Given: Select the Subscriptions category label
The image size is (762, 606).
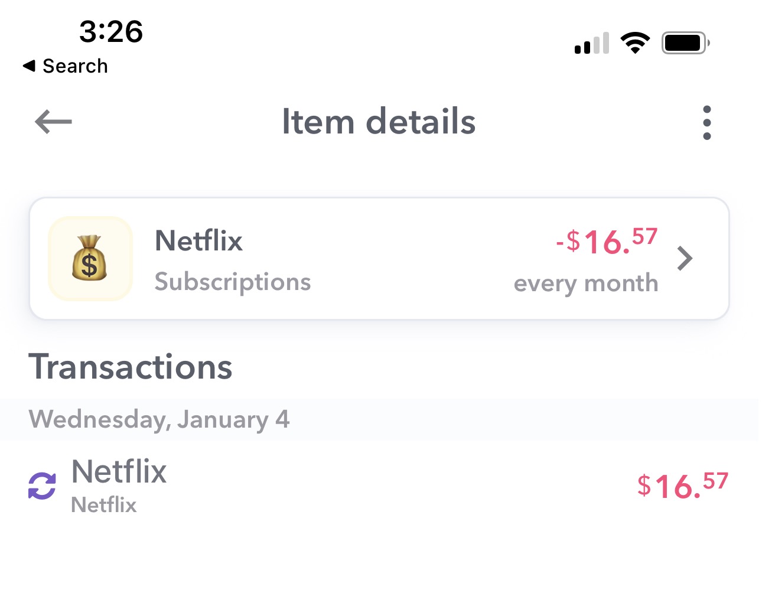Looking at the screenshot, I should 232,282.
